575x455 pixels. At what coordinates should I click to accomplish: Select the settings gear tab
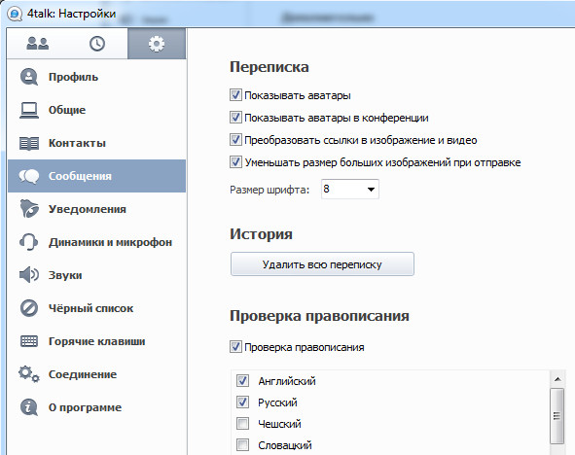coord(157,44)
